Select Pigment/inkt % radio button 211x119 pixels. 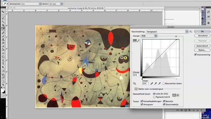154,97
